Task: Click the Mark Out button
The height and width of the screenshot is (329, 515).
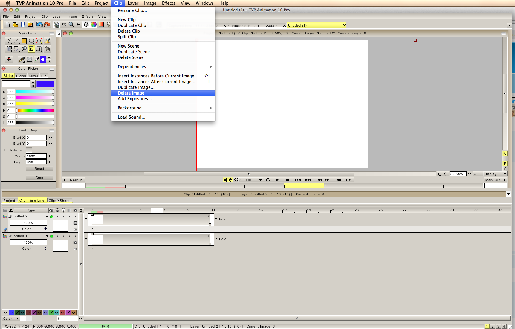Action: pos(496,180)
